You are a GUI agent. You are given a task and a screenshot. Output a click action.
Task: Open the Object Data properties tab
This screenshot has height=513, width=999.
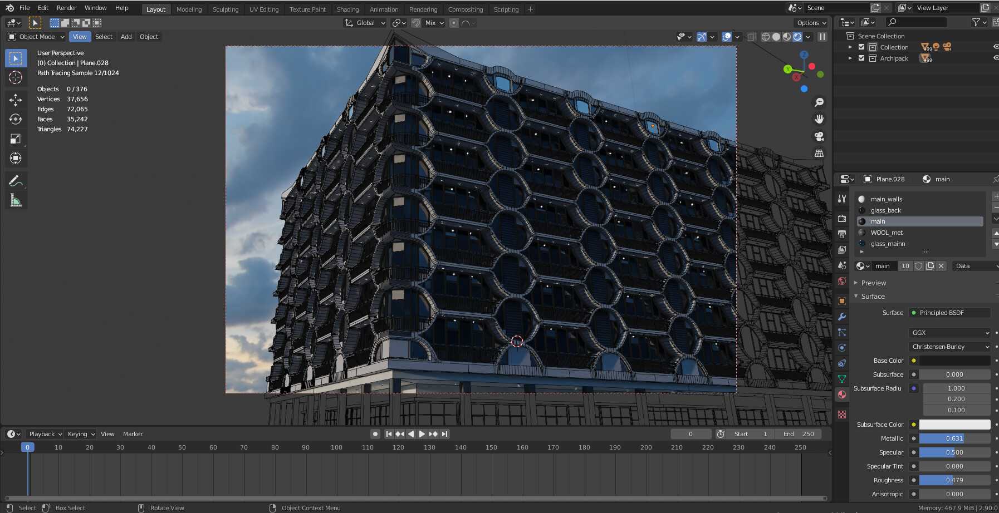tap(842, 379)
